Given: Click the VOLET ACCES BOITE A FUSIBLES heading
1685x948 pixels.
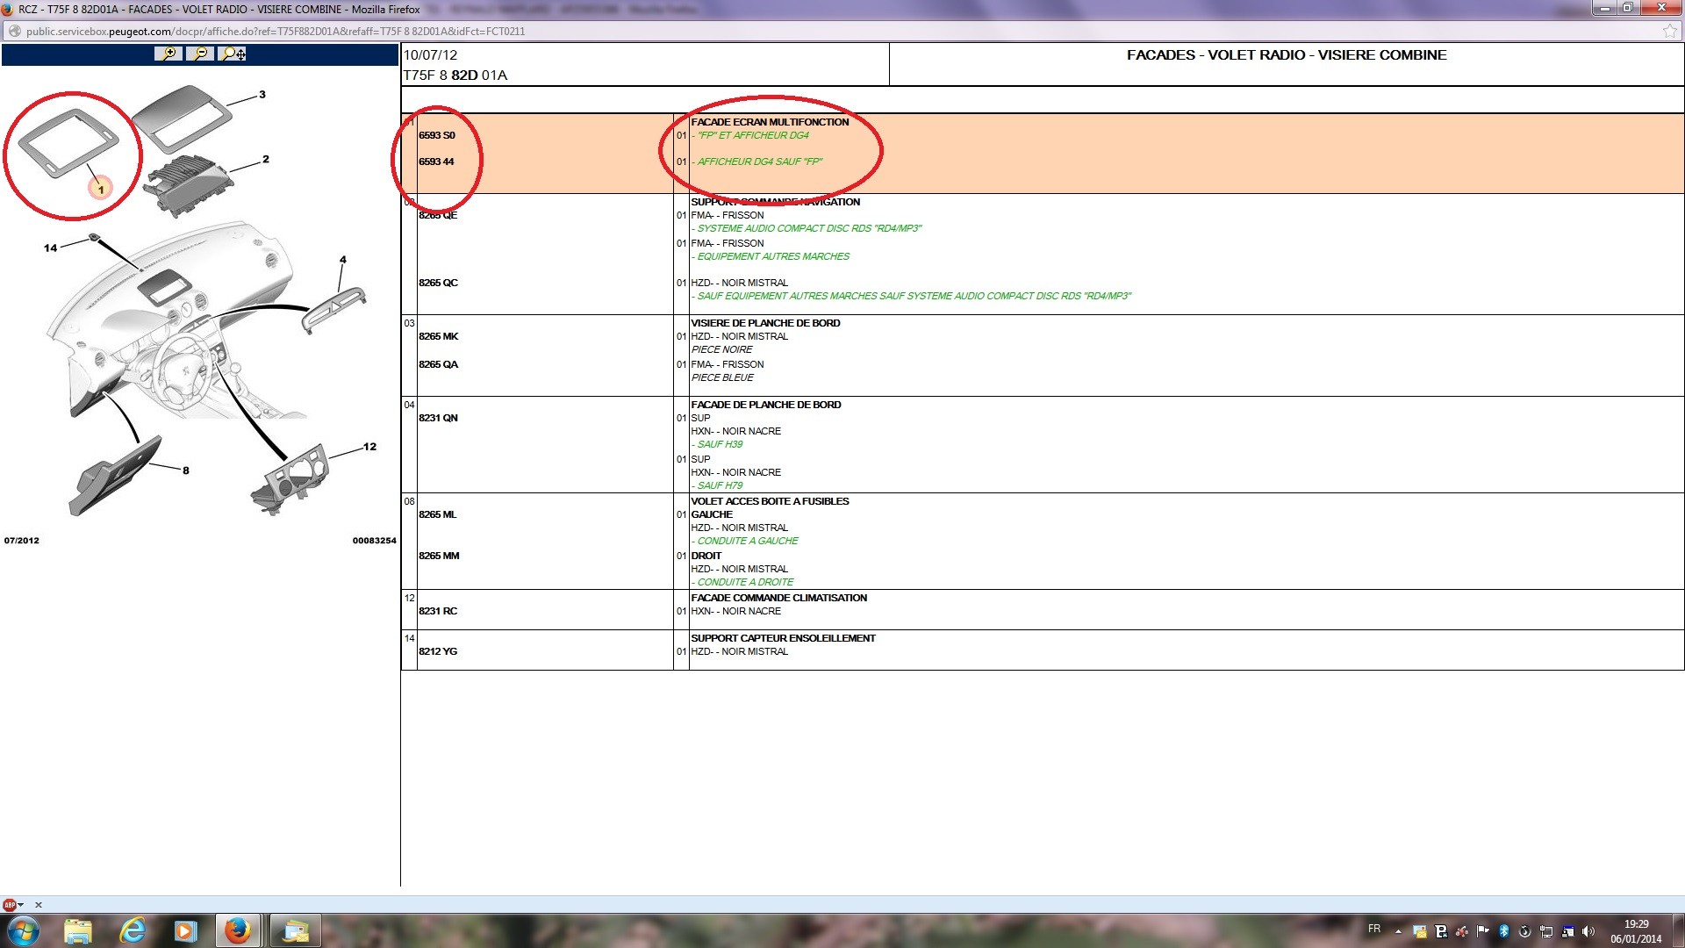Looking at the screenshot, I should 770,501.
